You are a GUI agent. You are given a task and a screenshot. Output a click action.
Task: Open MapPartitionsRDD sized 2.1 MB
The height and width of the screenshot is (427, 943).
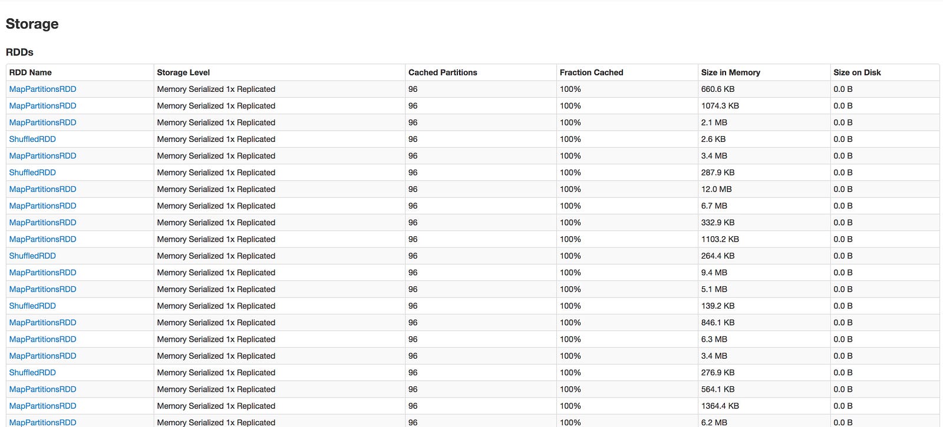click(42, 123)
